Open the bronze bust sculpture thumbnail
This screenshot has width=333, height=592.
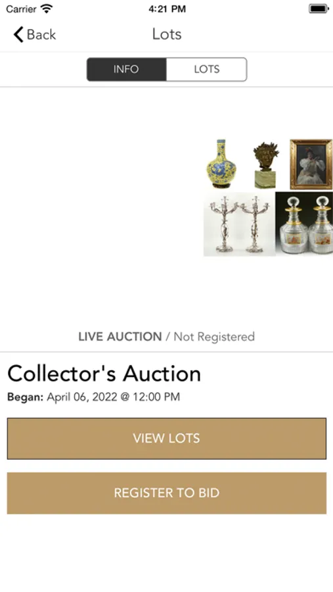click(x=265, y=165)
